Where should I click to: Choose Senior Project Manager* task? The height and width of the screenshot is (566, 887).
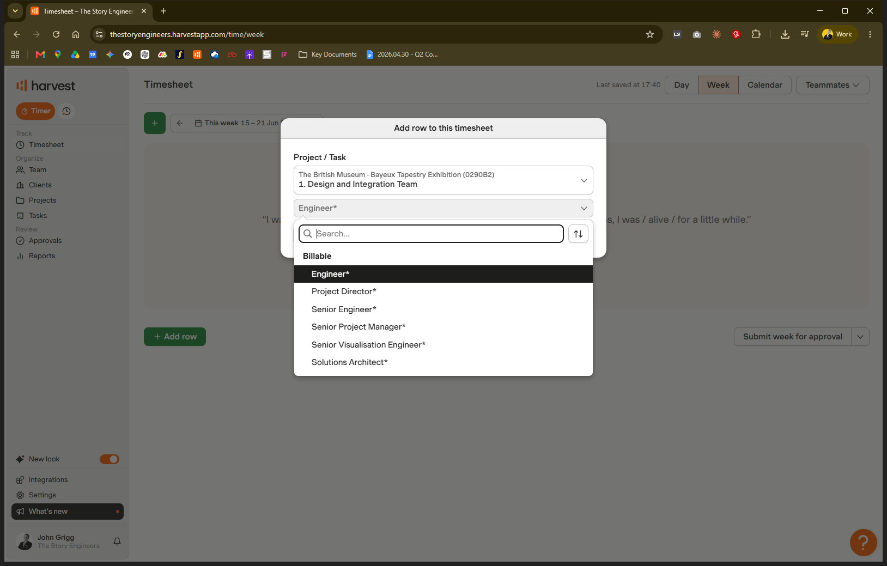point(443,327)
